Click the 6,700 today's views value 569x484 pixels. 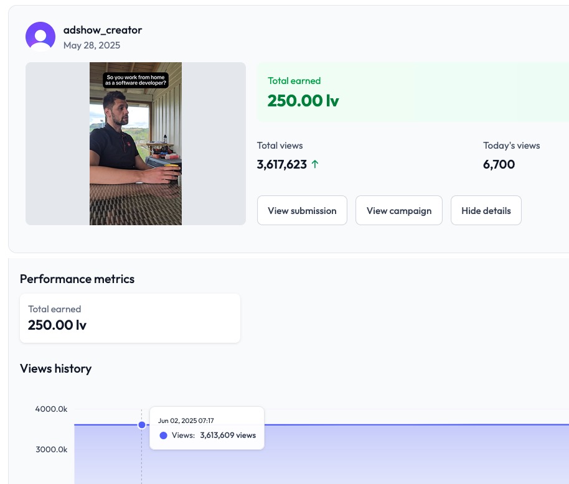pyautogui.click(x=499, y=165)
